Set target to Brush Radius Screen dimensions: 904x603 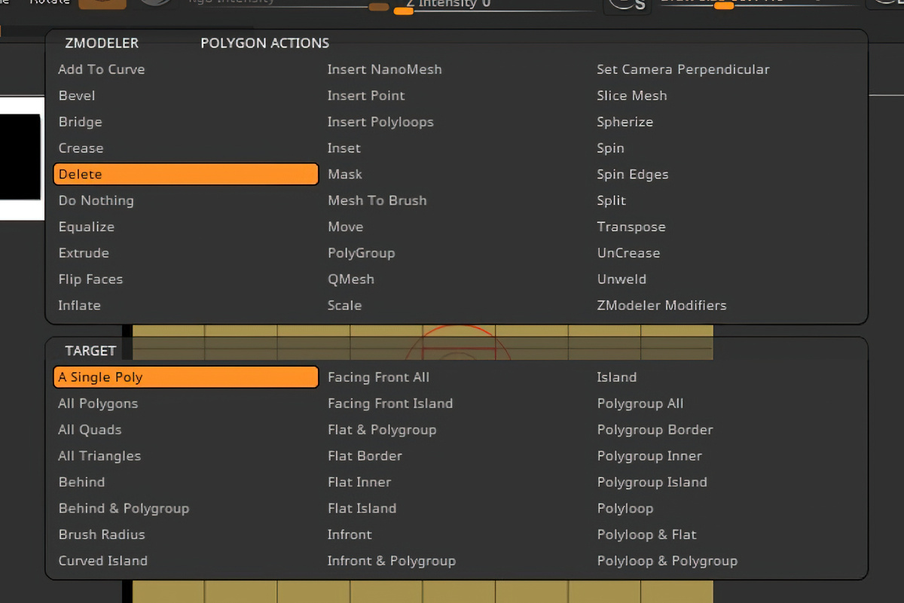(x=102, y=534)
